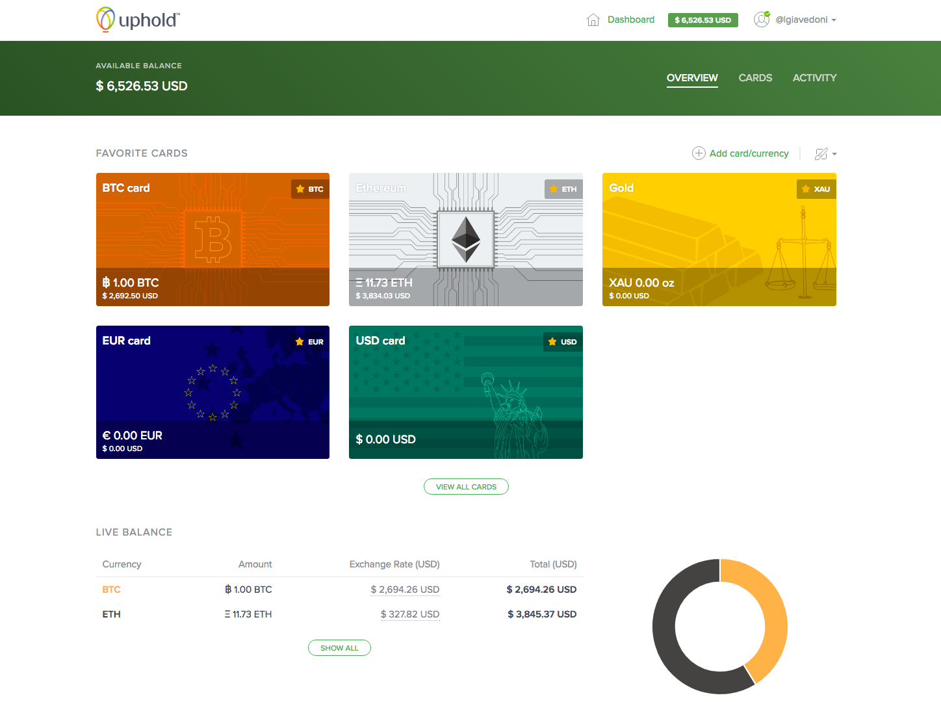Click the Exchange Rate (USD) column header
This screenshot has height=702, width=941.
coord(394,564)
